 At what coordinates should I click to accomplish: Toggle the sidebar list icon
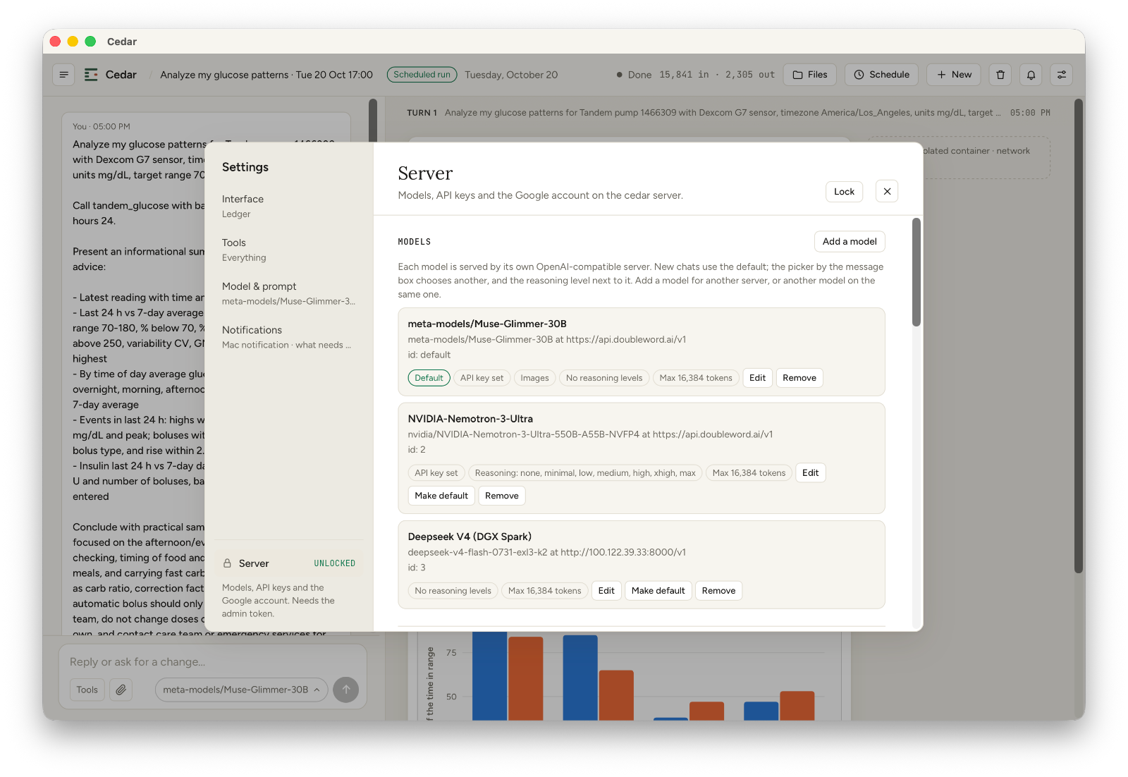[64, 75]
